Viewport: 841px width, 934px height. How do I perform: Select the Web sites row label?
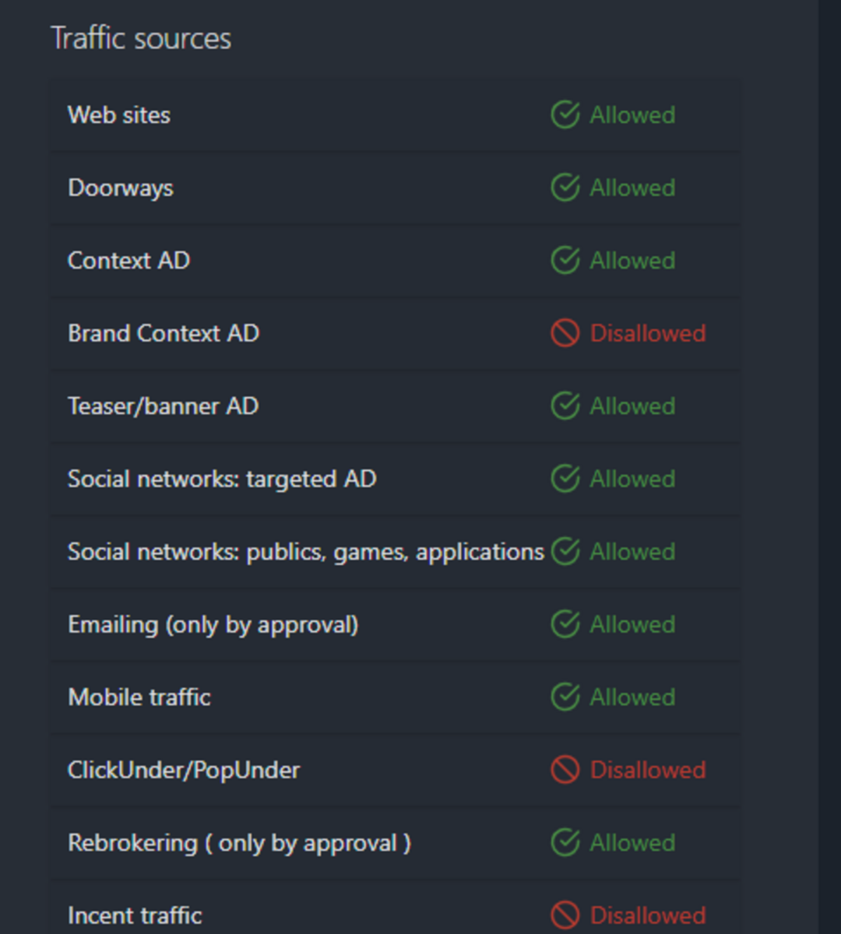[119, 115]
